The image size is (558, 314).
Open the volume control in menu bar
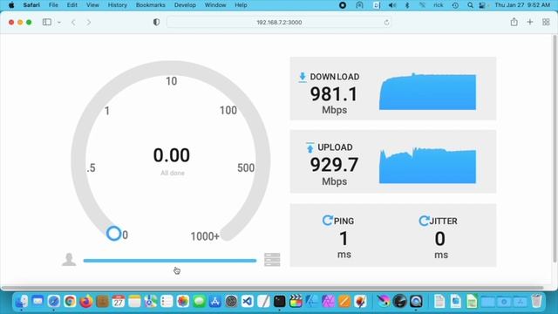pyautogui.click(x=392, y=5)
